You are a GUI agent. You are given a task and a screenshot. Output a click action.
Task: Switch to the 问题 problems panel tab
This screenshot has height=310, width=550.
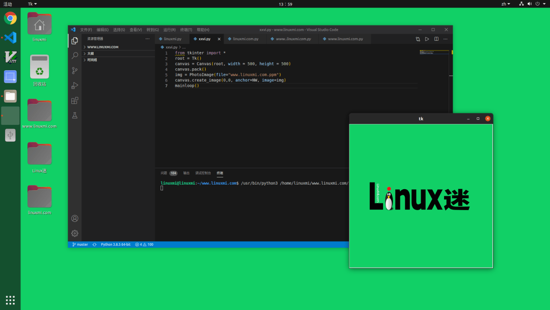[x=163, y=173]
